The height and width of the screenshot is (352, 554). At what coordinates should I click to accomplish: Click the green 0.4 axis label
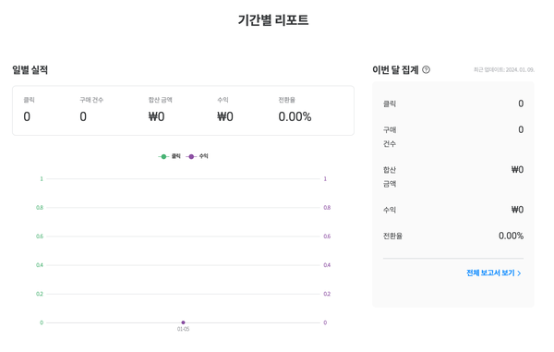(40, 265)
